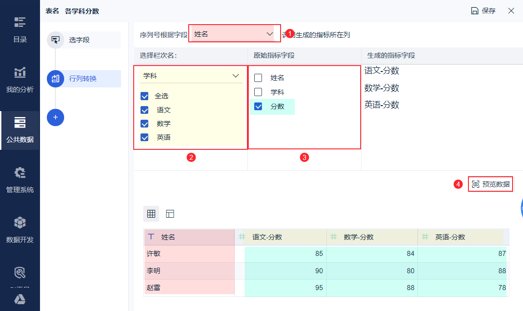Click the 预览数据 preview button
The height and width of the screenshot is (311, 523).
pyautogui.click(x=491, y=184)
